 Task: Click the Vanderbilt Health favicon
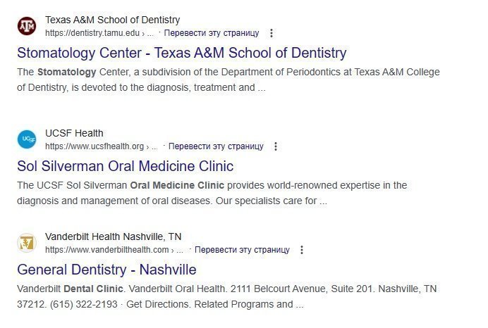pos(27,243)
